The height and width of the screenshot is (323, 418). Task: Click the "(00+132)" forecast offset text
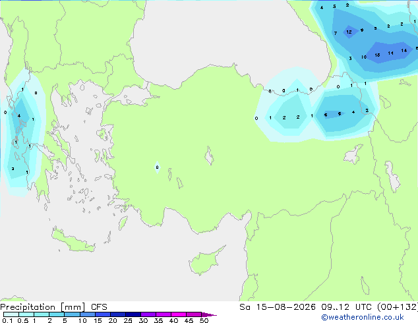[x=398, y=307]
